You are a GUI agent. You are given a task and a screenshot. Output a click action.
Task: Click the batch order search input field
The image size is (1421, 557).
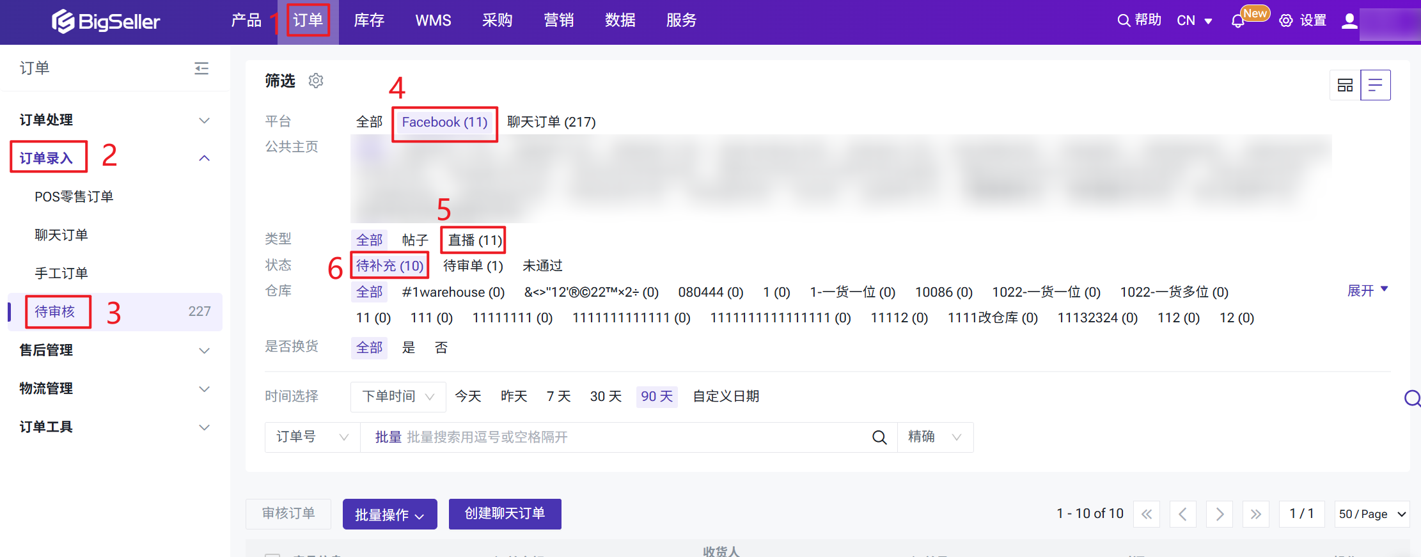click(614, 437)
